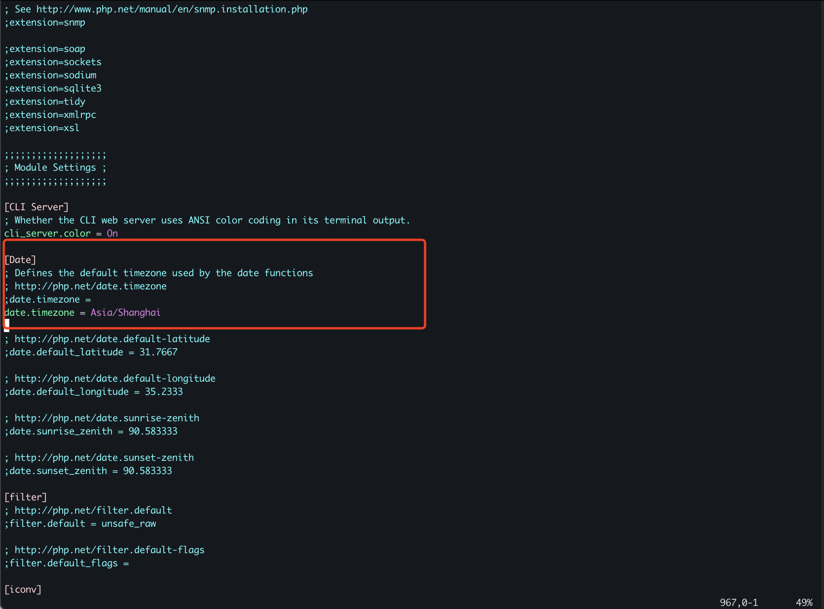This screenshot has width=824, height=609.
Task: Click the snmp installation manual URL
Action: pyautogui.click(x=172, y=9)
